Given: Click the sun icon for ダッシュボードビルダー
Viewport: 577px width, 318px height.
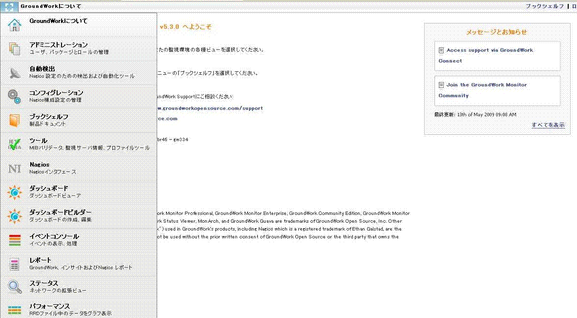Looking at the screenshot, I should tap(15, 216).
